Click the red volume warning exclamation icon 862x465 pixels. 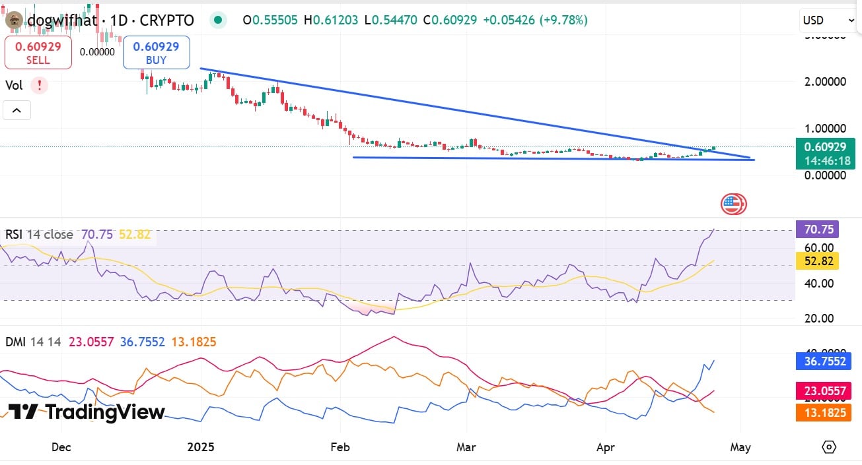pyautogui.click(x=39, y=85)
